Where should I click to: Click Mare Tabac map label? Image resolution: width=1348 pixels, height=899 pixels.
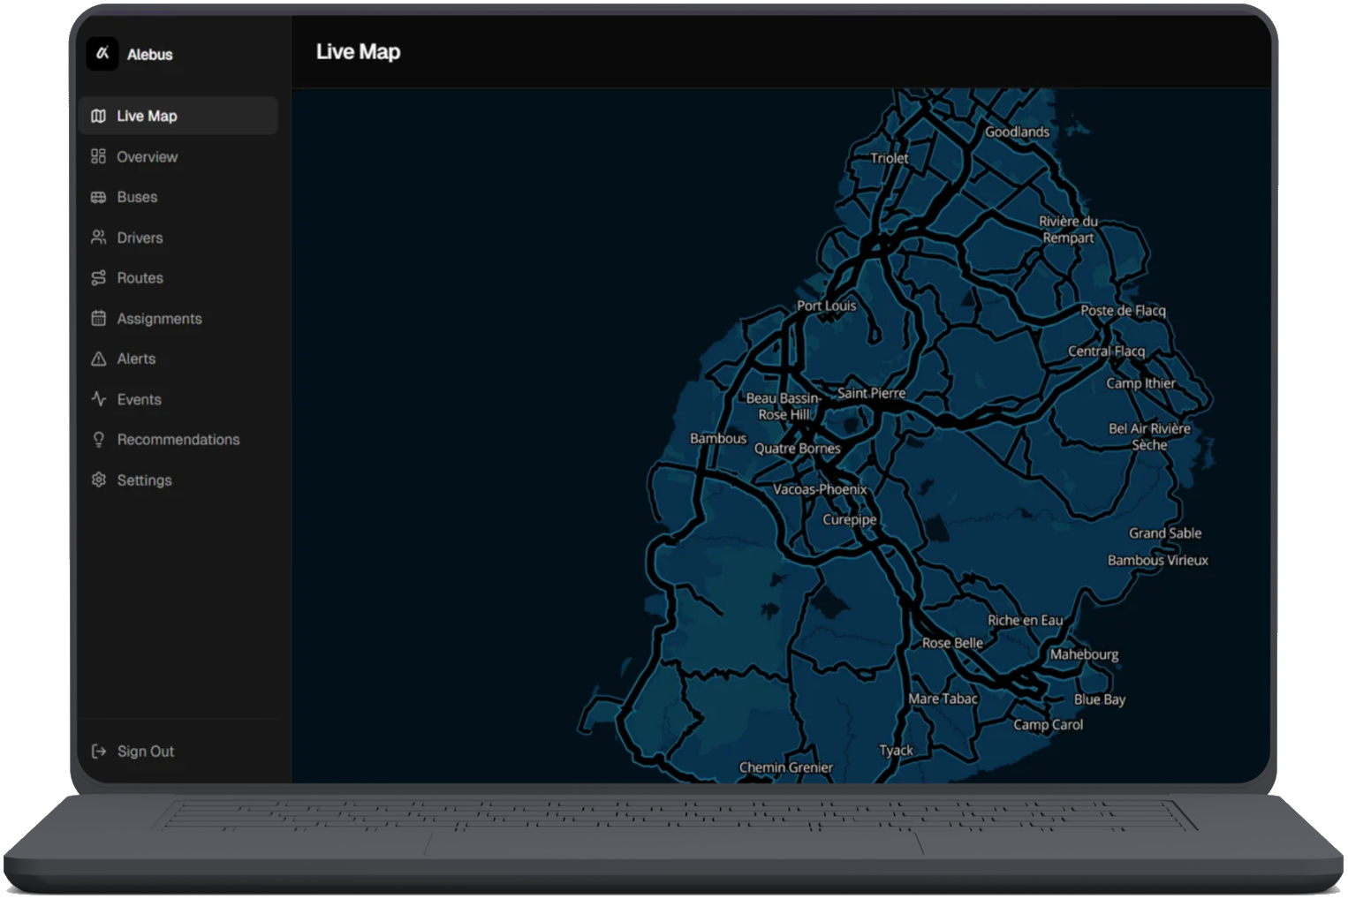pyautogui.click(x=943, y=699)
